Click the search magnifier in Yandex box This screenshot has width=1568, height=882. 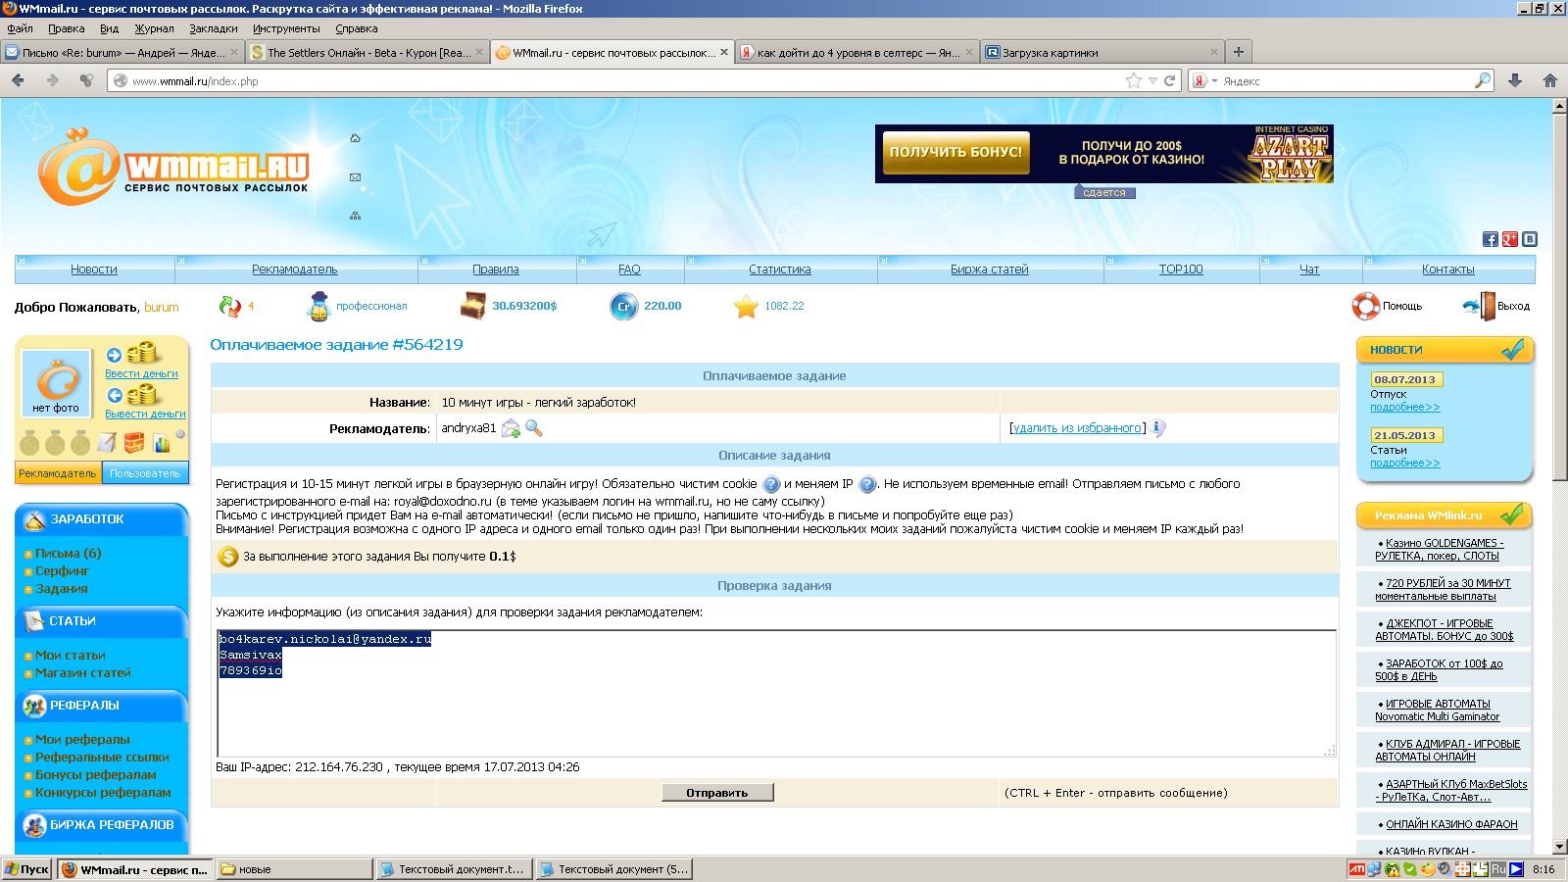1483,80
